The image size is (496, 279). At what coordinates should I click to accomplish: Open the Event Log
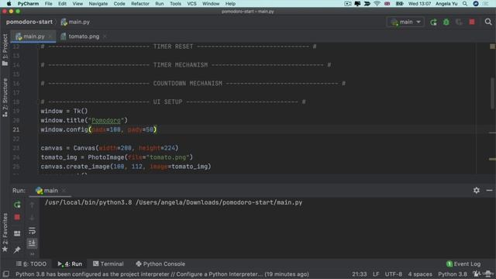[463, 263]
